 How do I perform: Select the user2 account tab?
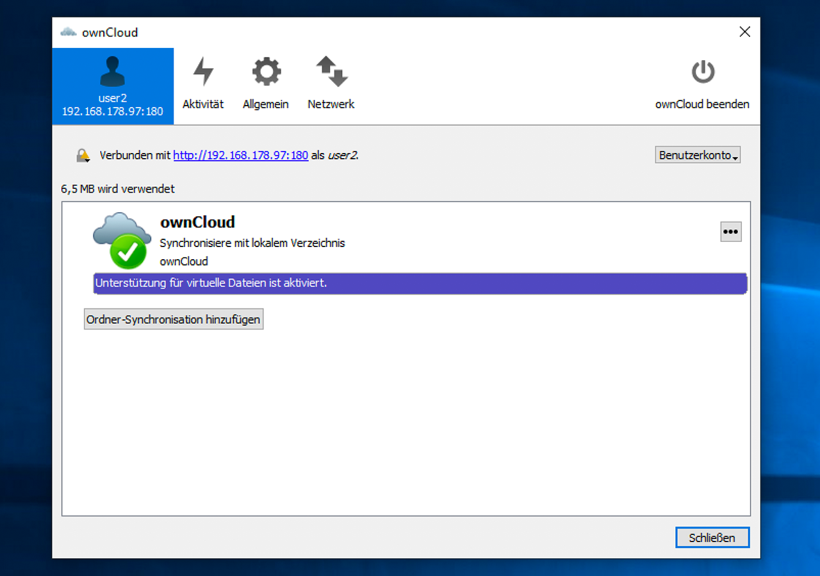pyautogui.click(x=113, y=86)
